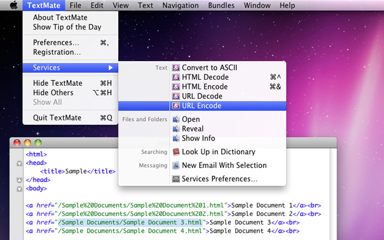Image resolution: width=384 pixels, height=240 pixels.
Task: Zoom the editor window with green button
Action: coord(38,143)
